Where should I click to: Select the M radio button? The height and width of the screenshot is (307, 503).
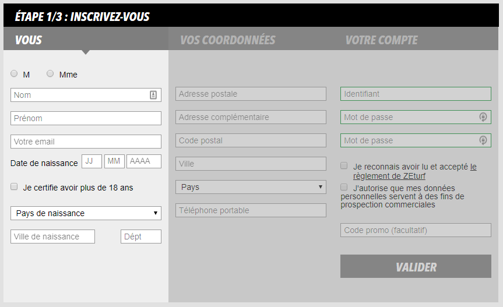[x=14, y=74]
